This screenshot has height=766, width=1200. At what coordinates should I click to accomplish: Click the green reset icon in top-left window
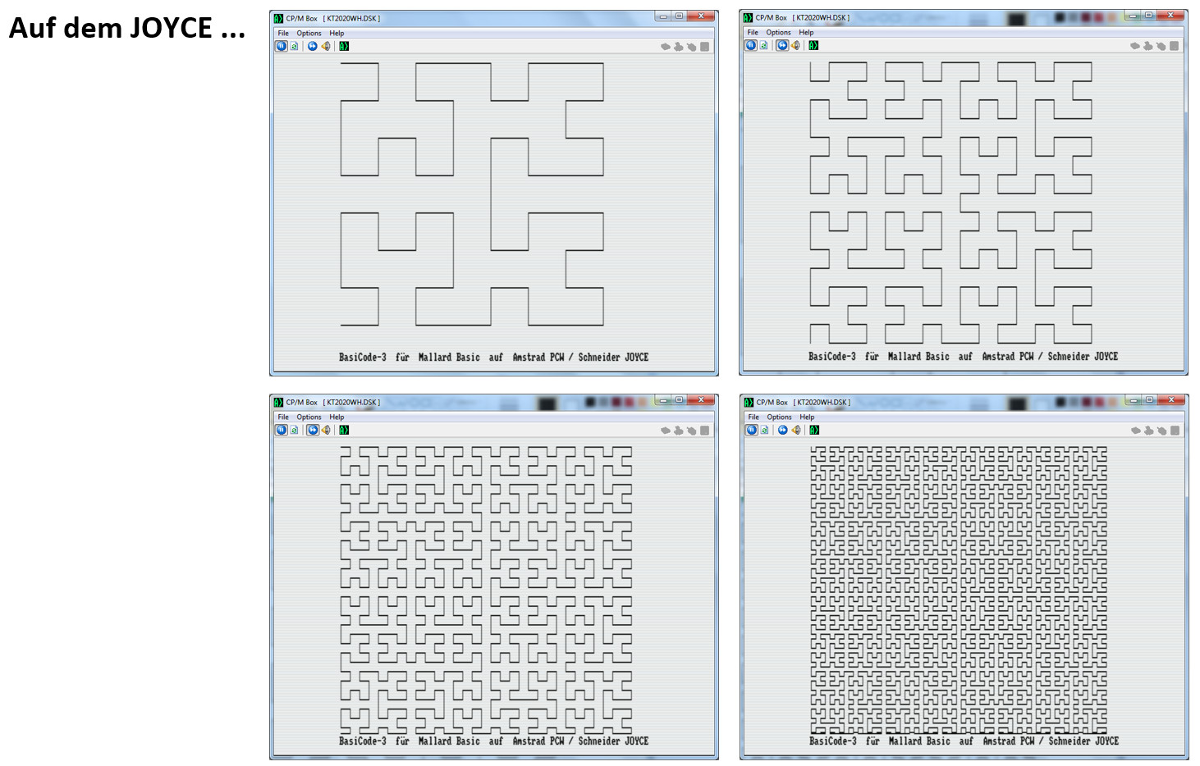[x=294, y=46]
